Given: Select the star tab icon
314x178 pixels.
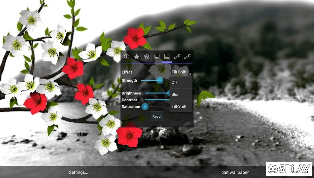Looking at the screenshot, I should (136, 57).
